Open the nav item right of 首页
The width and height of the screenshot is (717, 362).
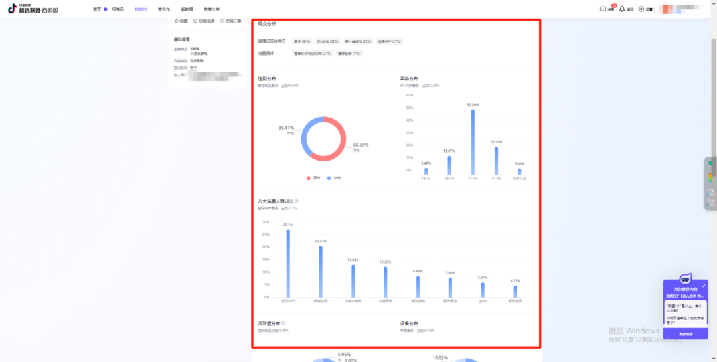tap(118, 9)
